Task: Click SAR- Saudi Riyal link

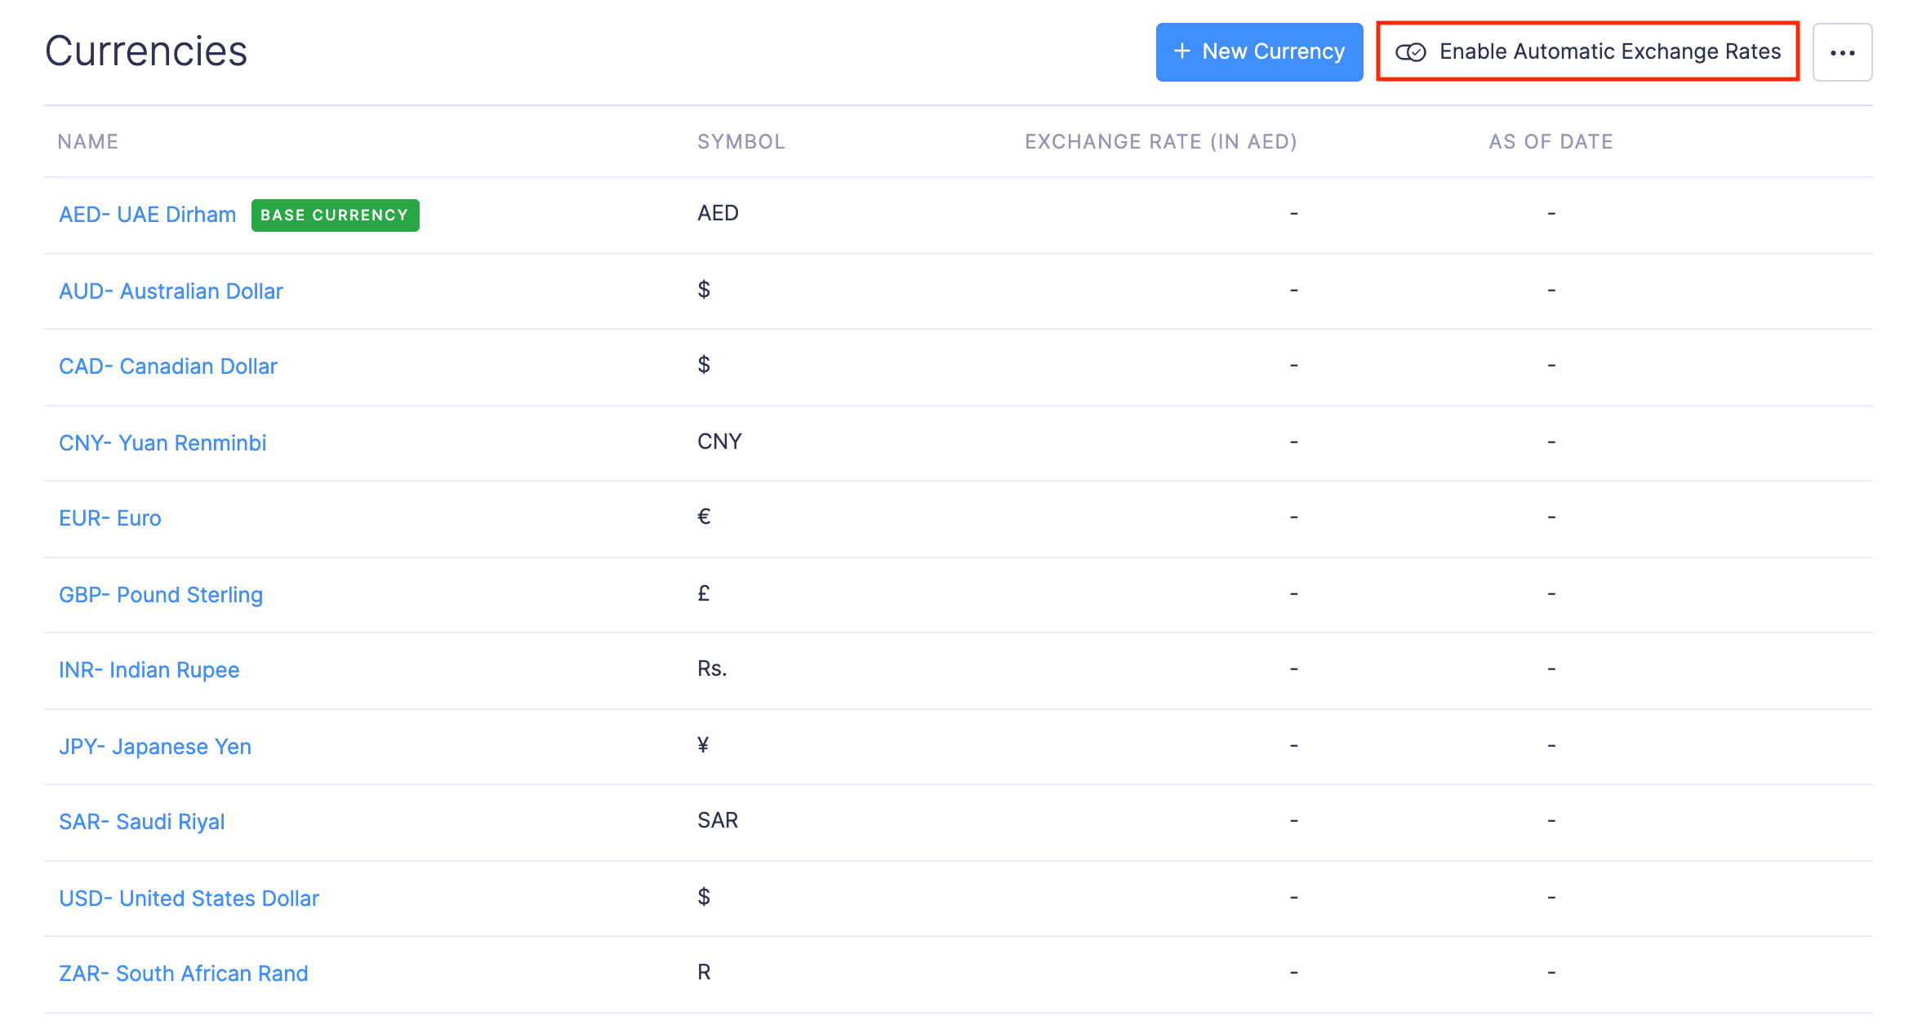Action: [x=141, y=822]
